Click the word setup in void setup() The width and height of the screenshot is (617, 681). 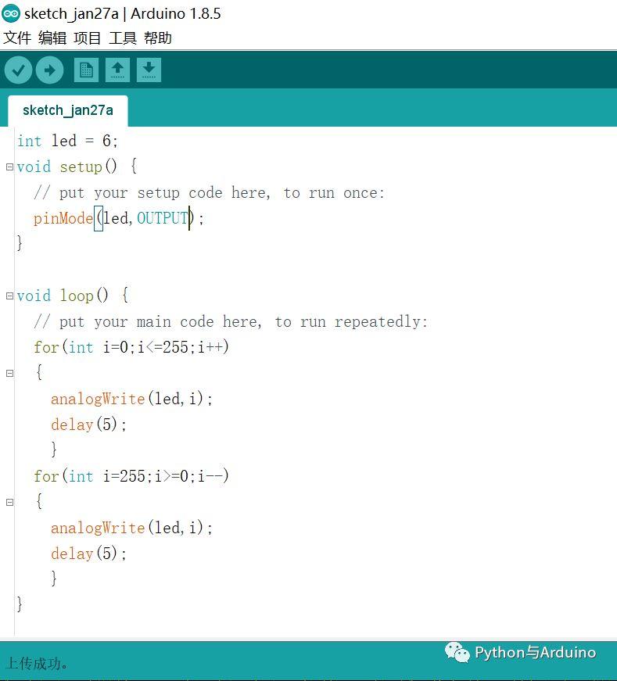click(81, 167)
